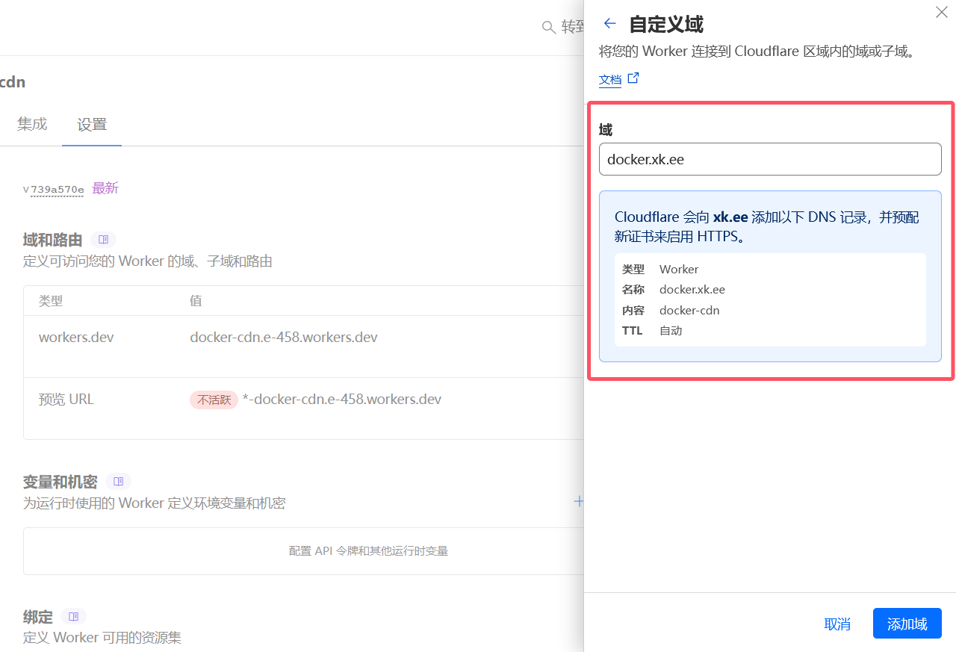Click the 类型 Worker value in DNS record
Viewport: 956px width, 652px height.
(x=679, y=269)
